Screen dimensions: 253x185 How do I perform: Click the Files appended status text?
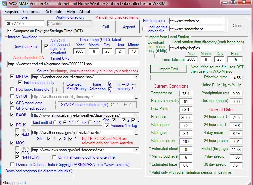coord(15,183)
